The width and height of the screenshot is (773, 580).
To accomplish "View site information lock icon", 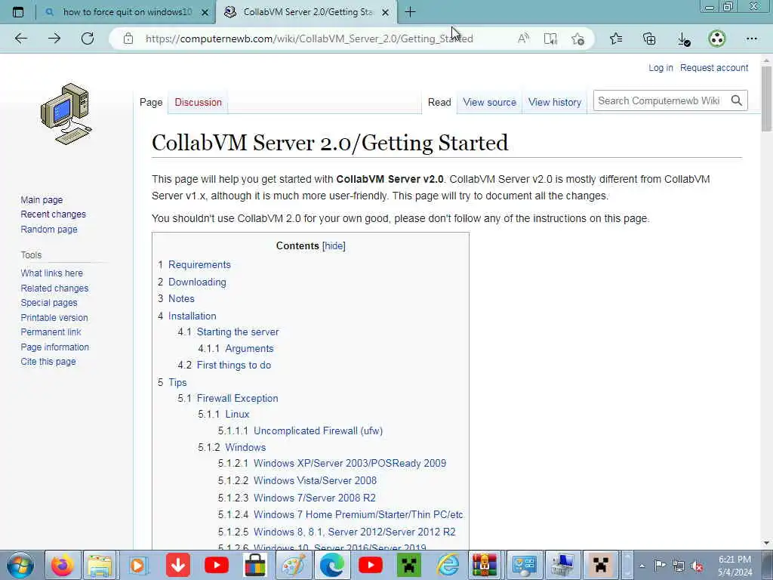I will (x=128, y=39).
